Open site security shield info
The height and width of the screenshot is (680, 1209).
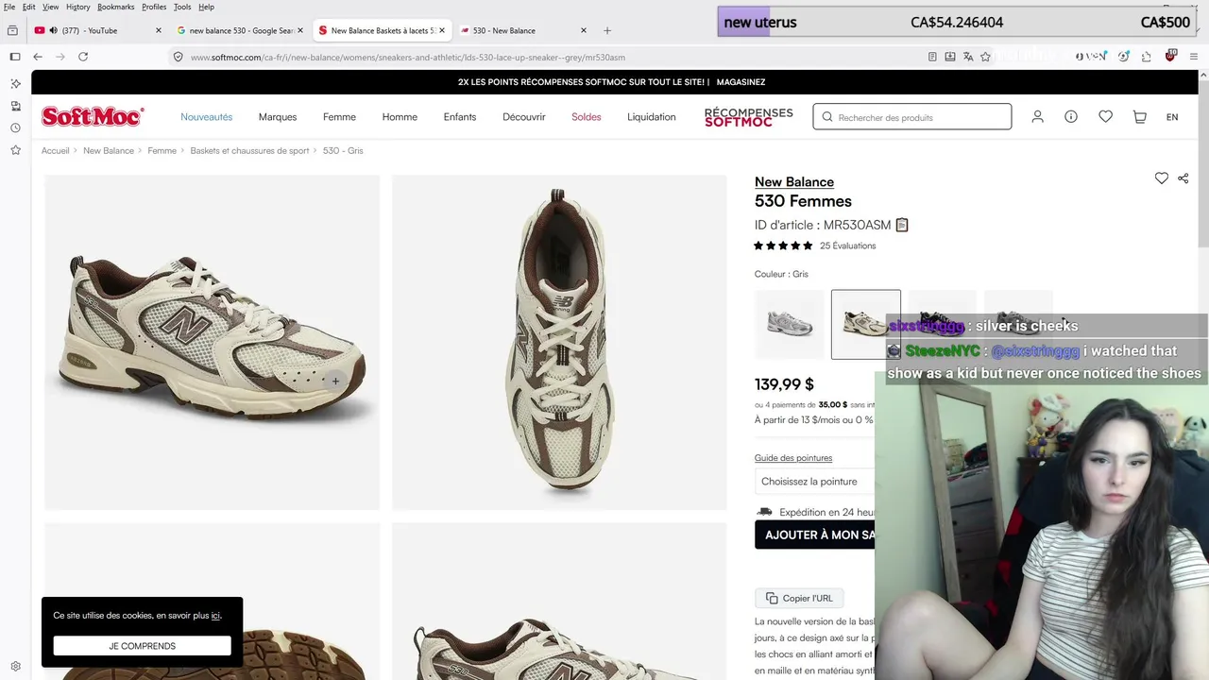pyautogui.click(x=178, y=57)
